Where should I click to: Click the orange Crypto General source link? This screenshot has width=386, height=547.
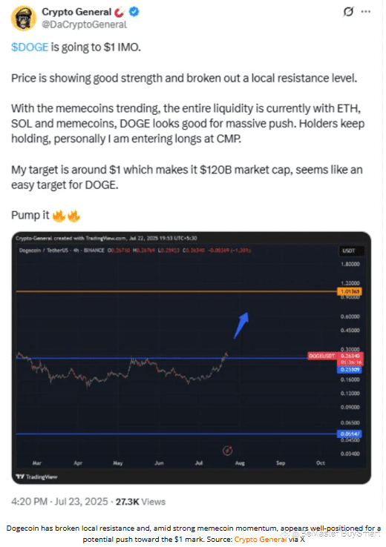click(261, 540)
